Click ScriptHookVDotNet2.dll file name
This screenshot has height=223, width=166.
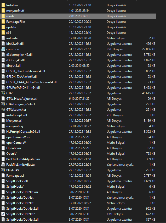click(23, 209)
